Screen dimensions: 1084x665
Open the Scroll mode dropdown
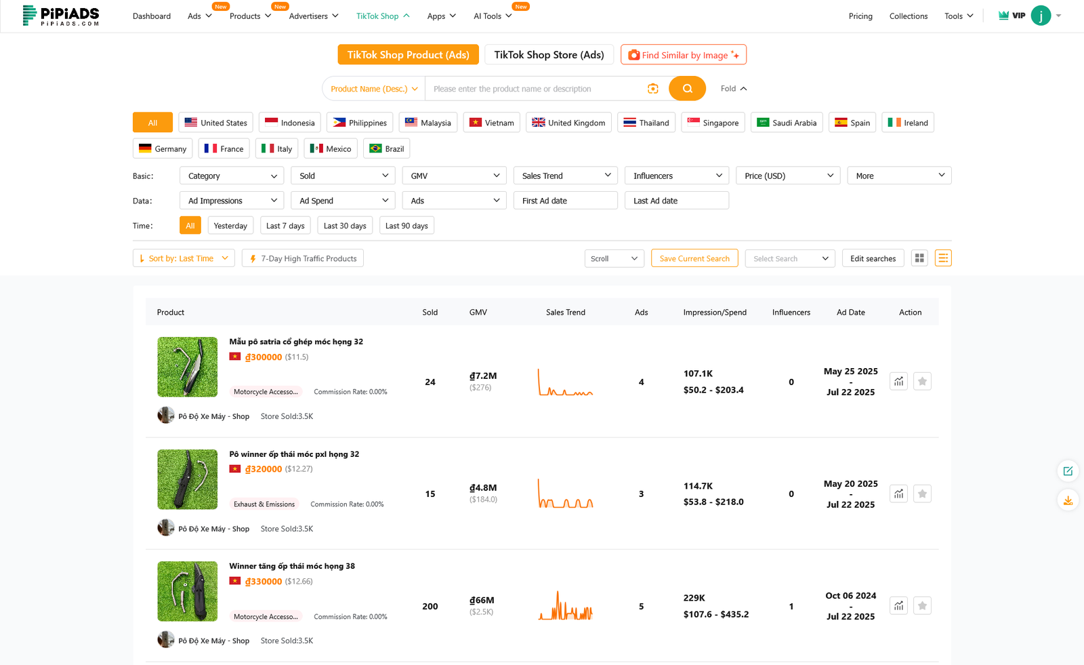point(614,258)
